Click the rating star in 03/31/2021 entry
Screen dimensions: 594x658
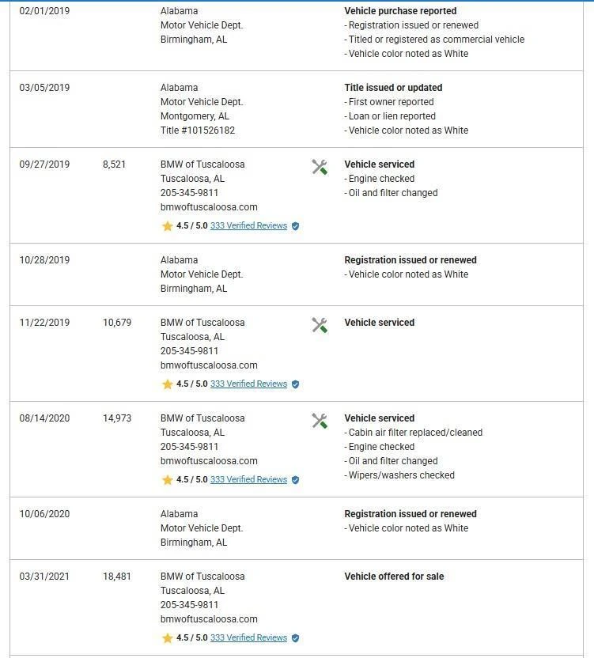[x=167, y=638]
